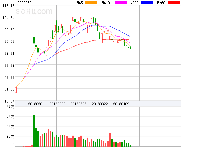Image resolution: width=200 pixels, height=147 pixels.
Task: Click the magenta MA10 legend swatch
Action: pyautogui.click(x=121, y=2)
